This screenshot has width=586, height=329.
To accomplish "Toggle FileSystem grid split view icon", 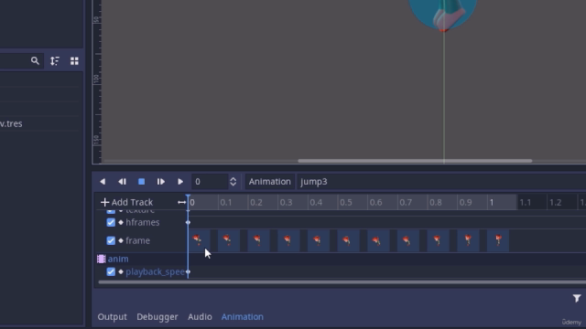I will [x=74, y=61].
